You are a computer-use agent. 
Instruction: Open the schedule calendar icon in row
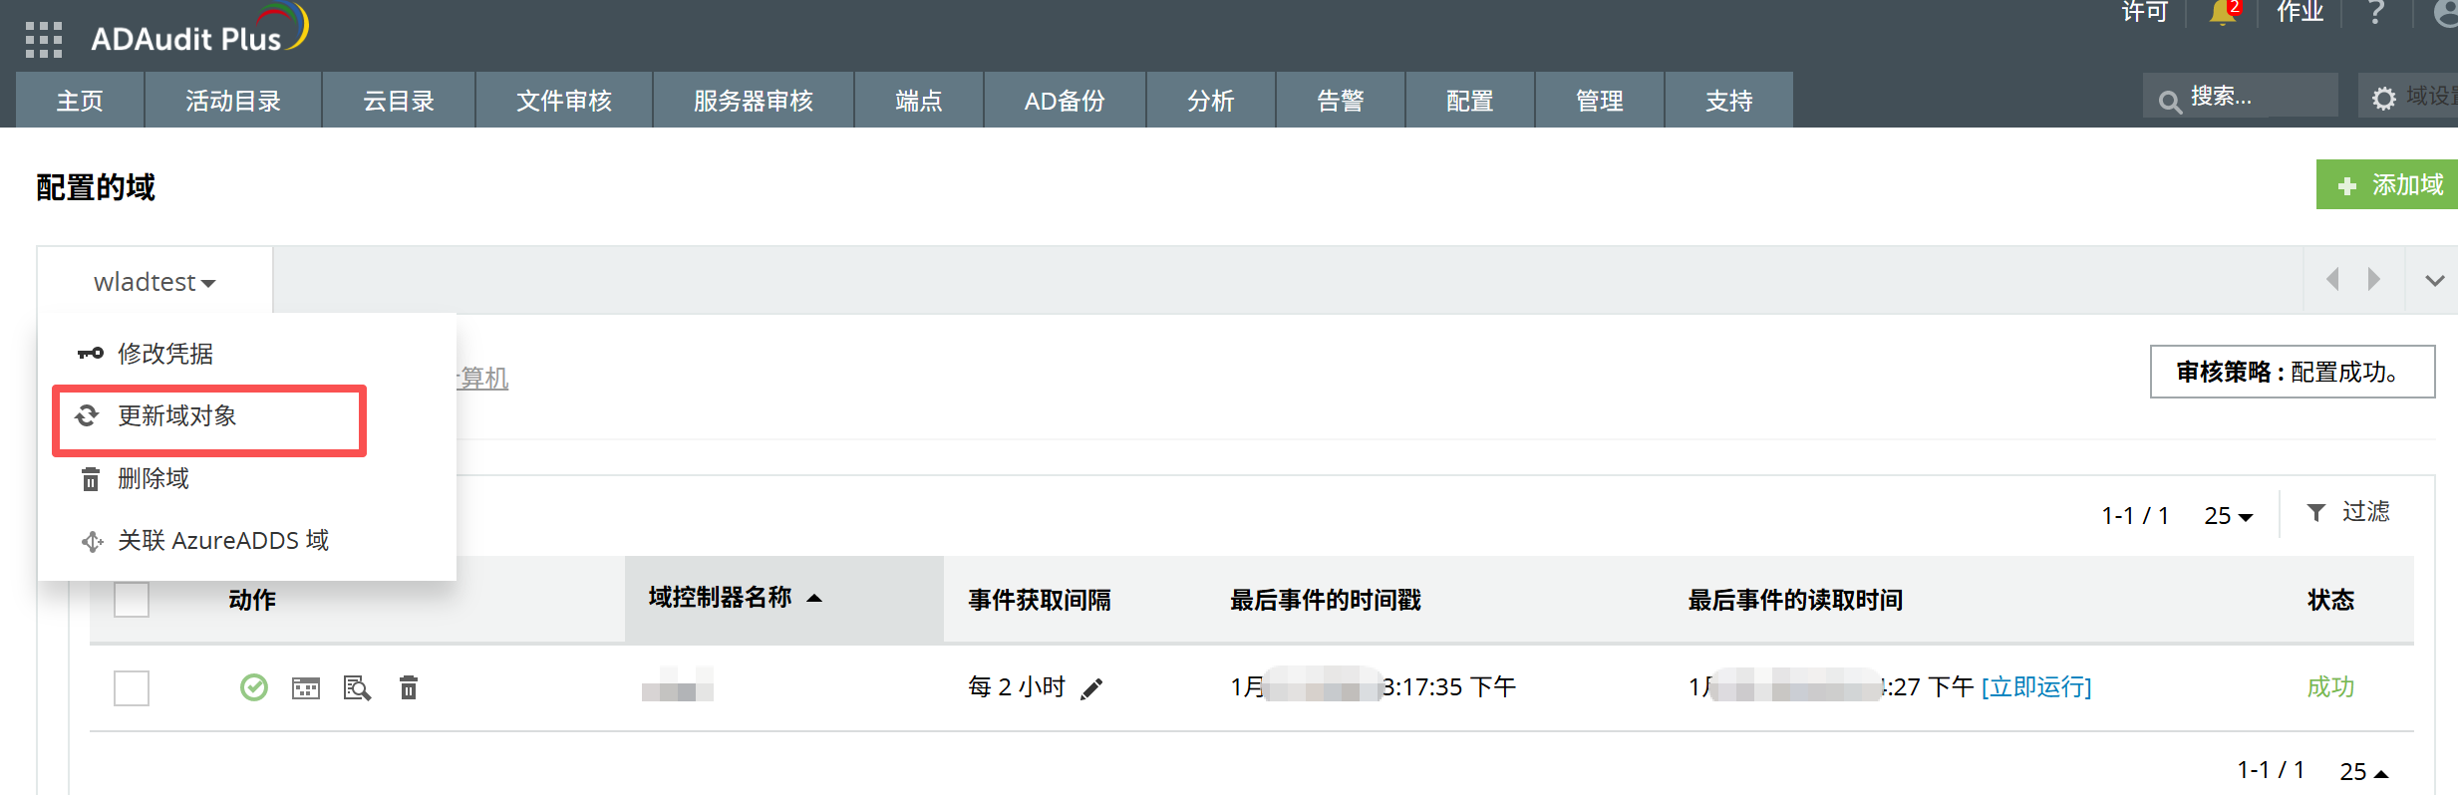(x=306, y=687)
